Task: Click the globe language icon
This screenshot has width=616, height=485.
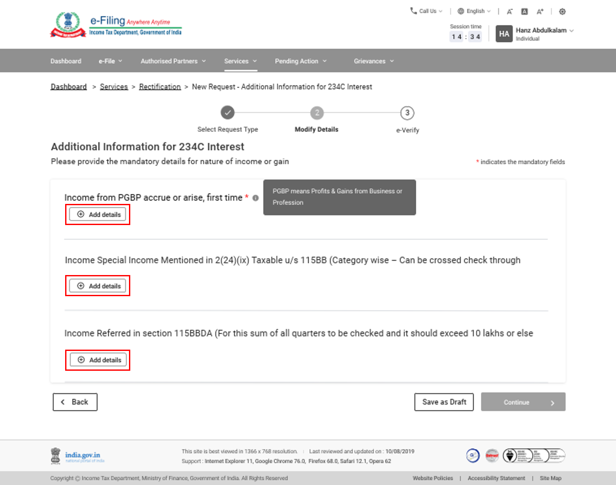Action: [x=461, y=11]
